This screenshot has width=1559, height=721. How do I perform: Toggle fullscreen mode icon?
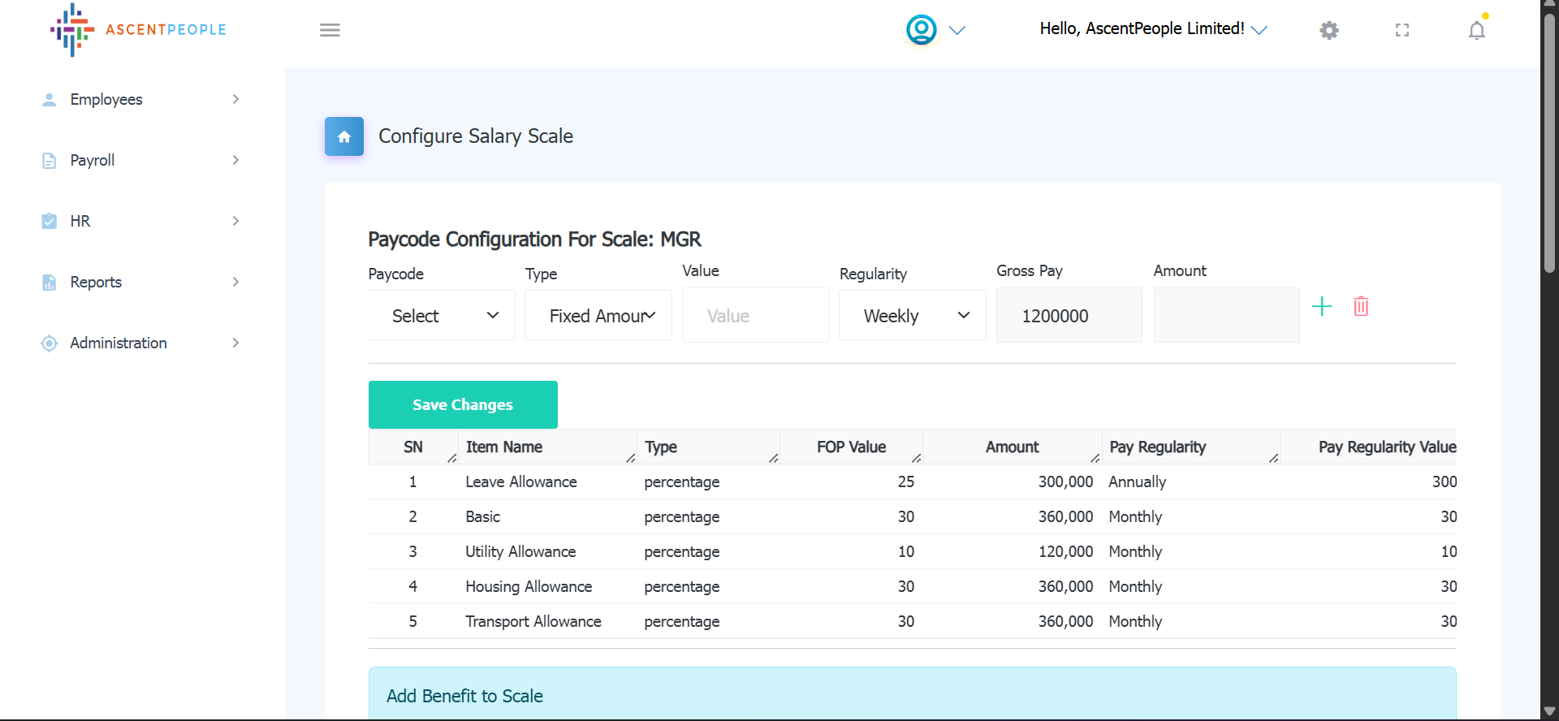pos(1402,30)
